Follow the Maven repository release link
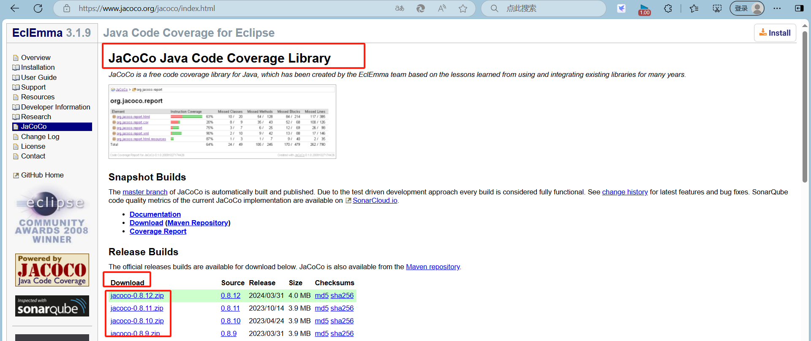811x341 pixels. [433, 267]
